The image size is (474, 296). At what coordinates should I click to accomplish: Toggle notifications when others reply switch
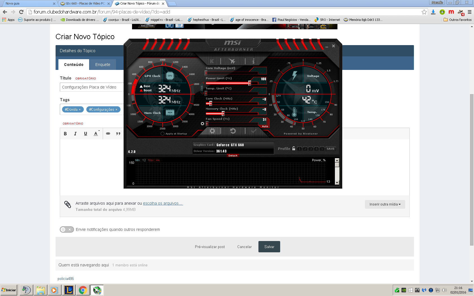(67, 229)
